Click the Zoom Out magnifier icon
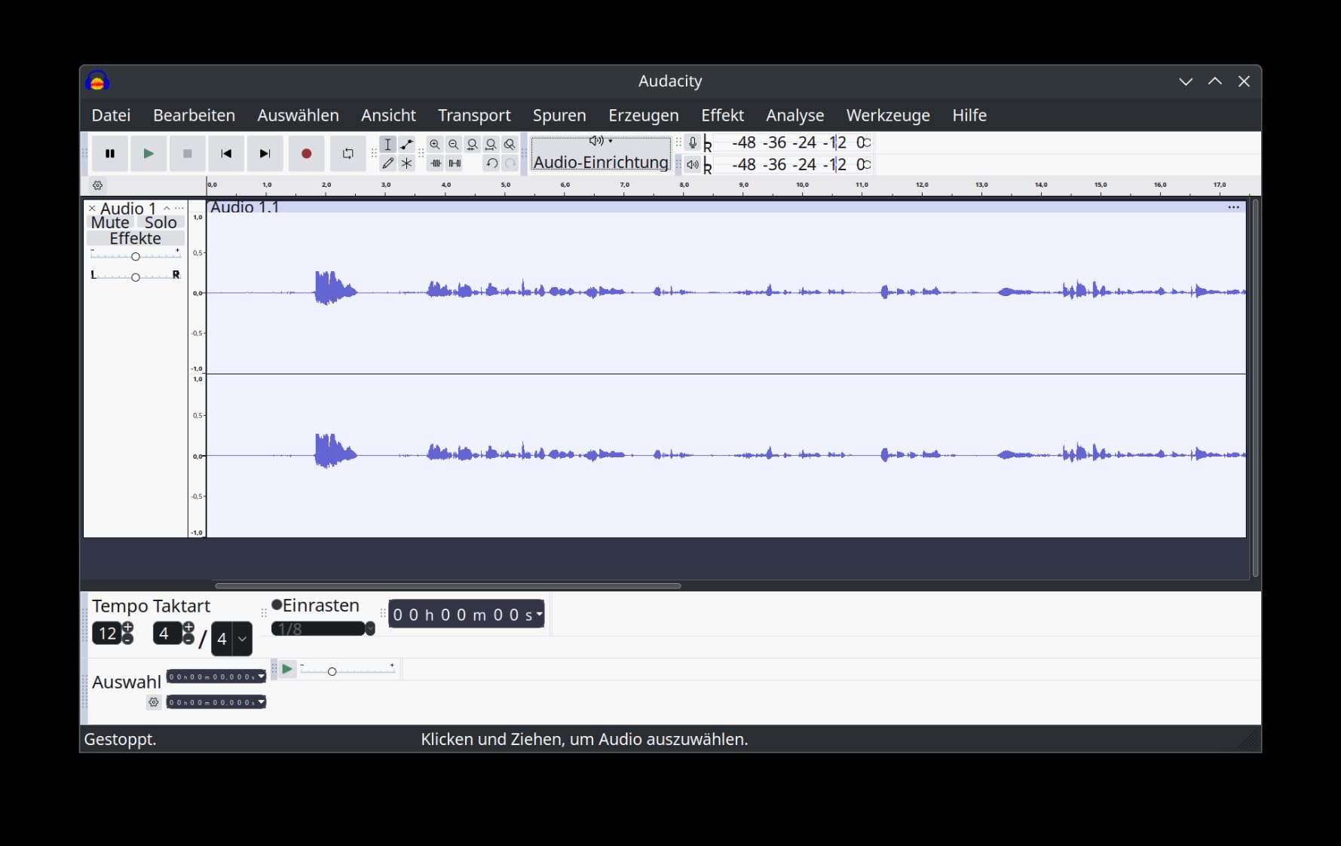 click(x=454, y=145)
